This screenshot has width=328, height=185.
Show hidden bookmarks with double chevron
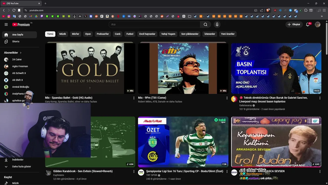tap(322, 16)
